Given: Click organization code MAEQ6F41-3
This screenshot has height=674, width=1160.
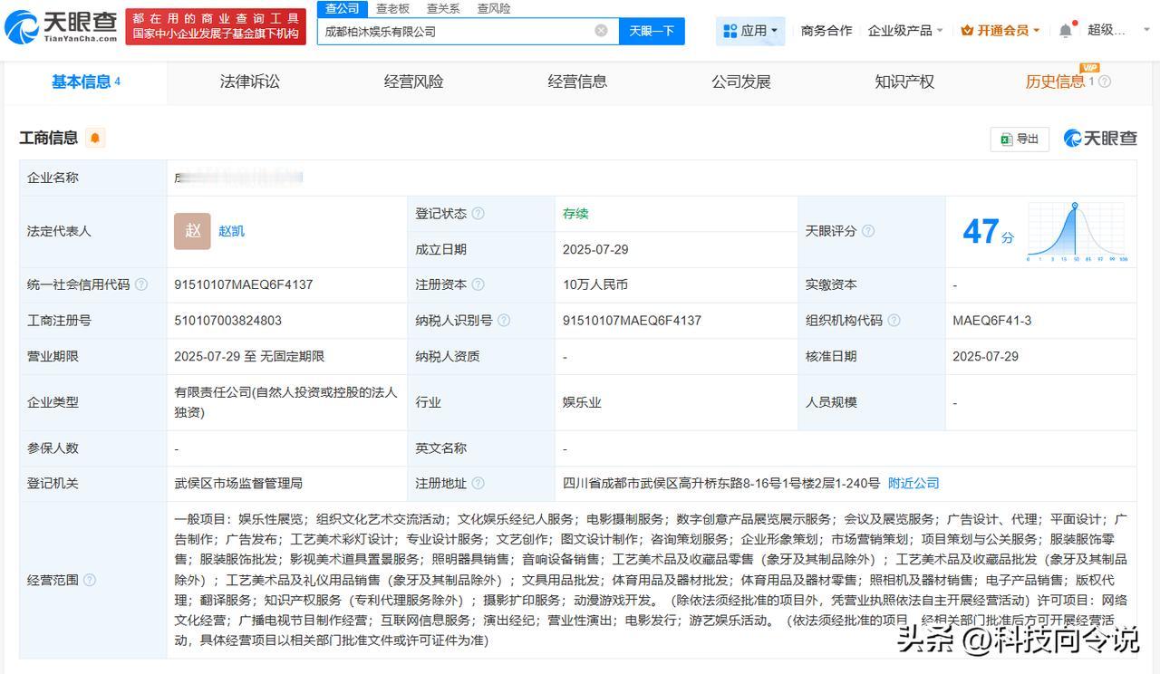Looking at the screenshot, I should [x=991, y=321].
